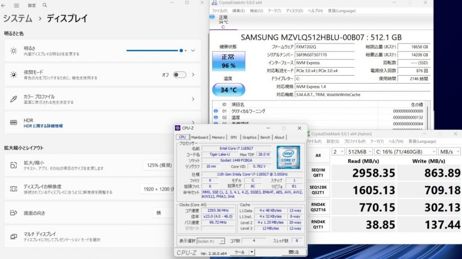This screenshot has width=462, height=259.
Task: Open the Settings hamburger navigation menu
Action: (x=17, y=5)
